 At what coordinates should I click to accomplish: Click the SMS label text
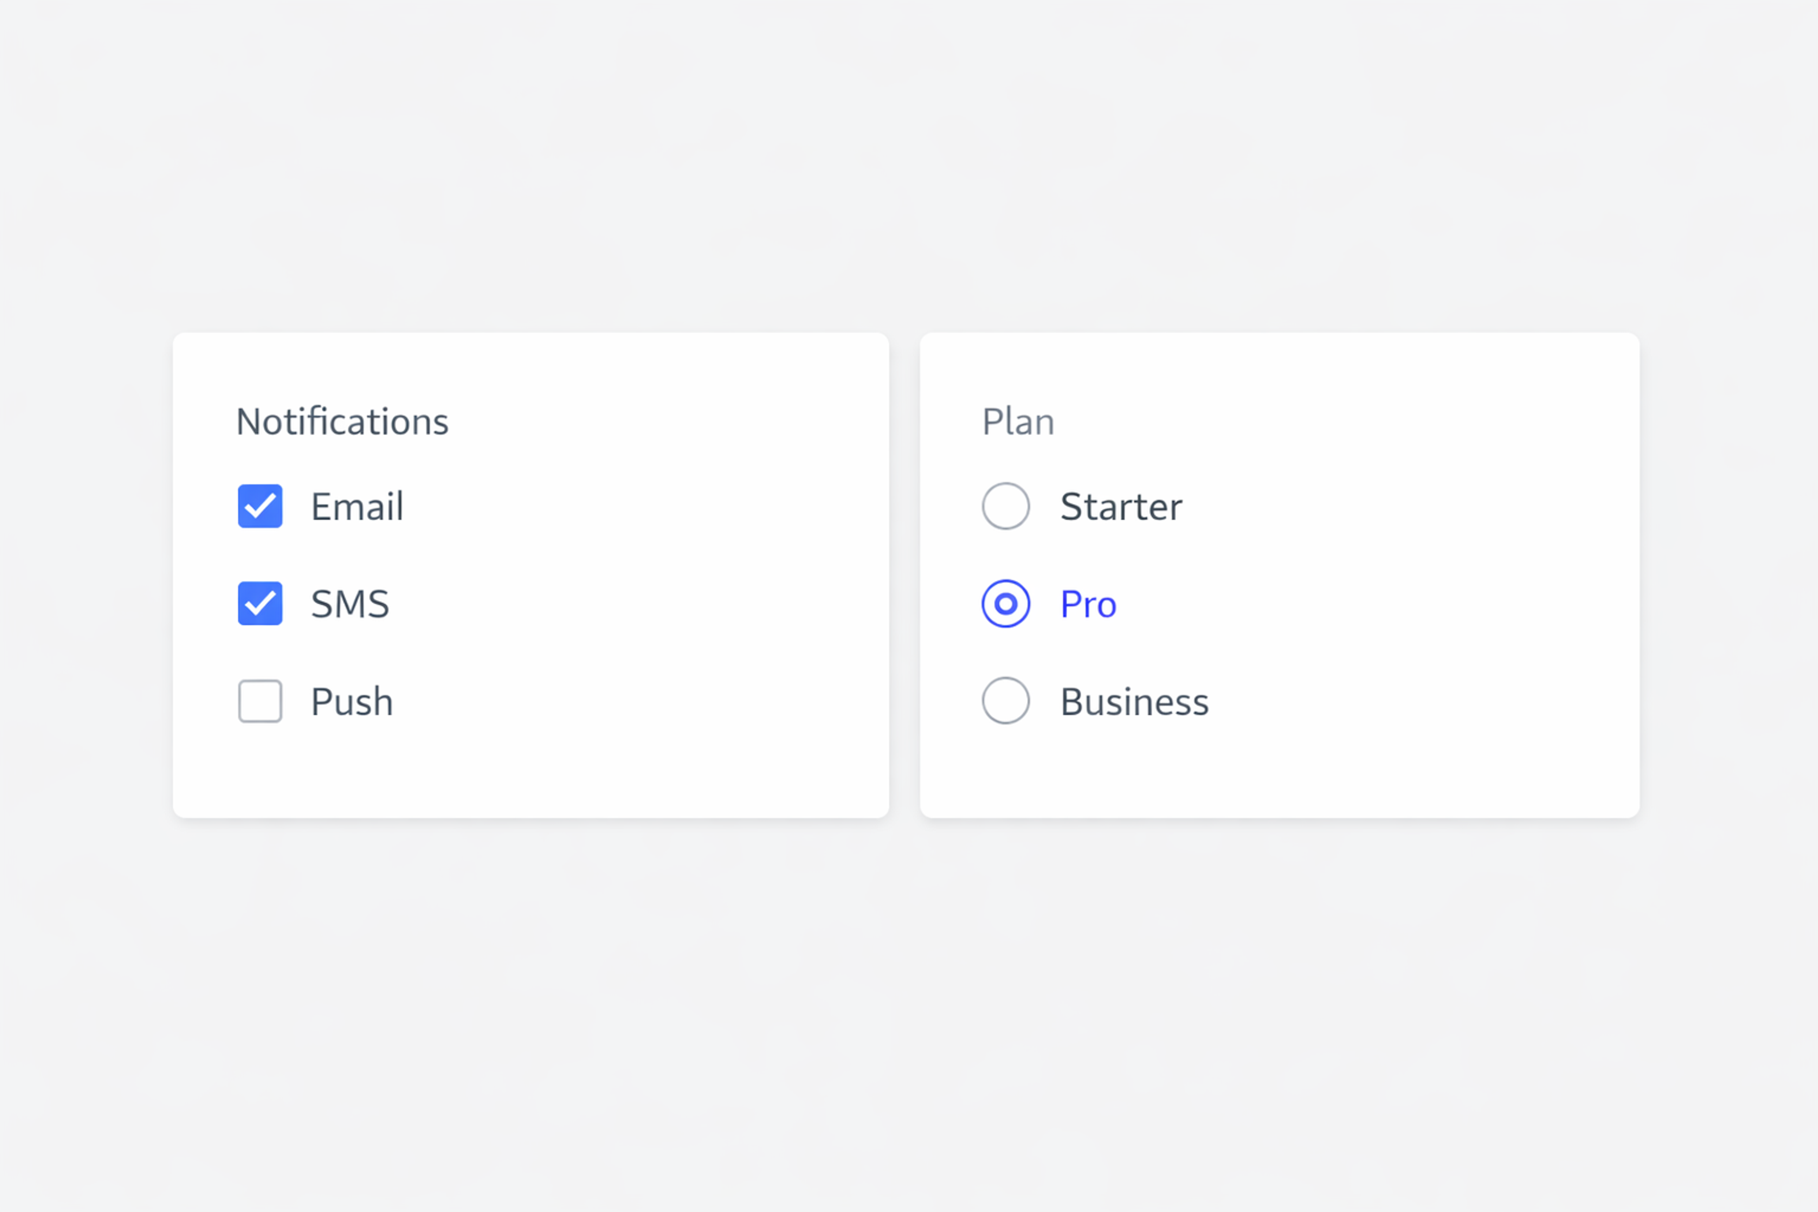click(x=350, y=604)
